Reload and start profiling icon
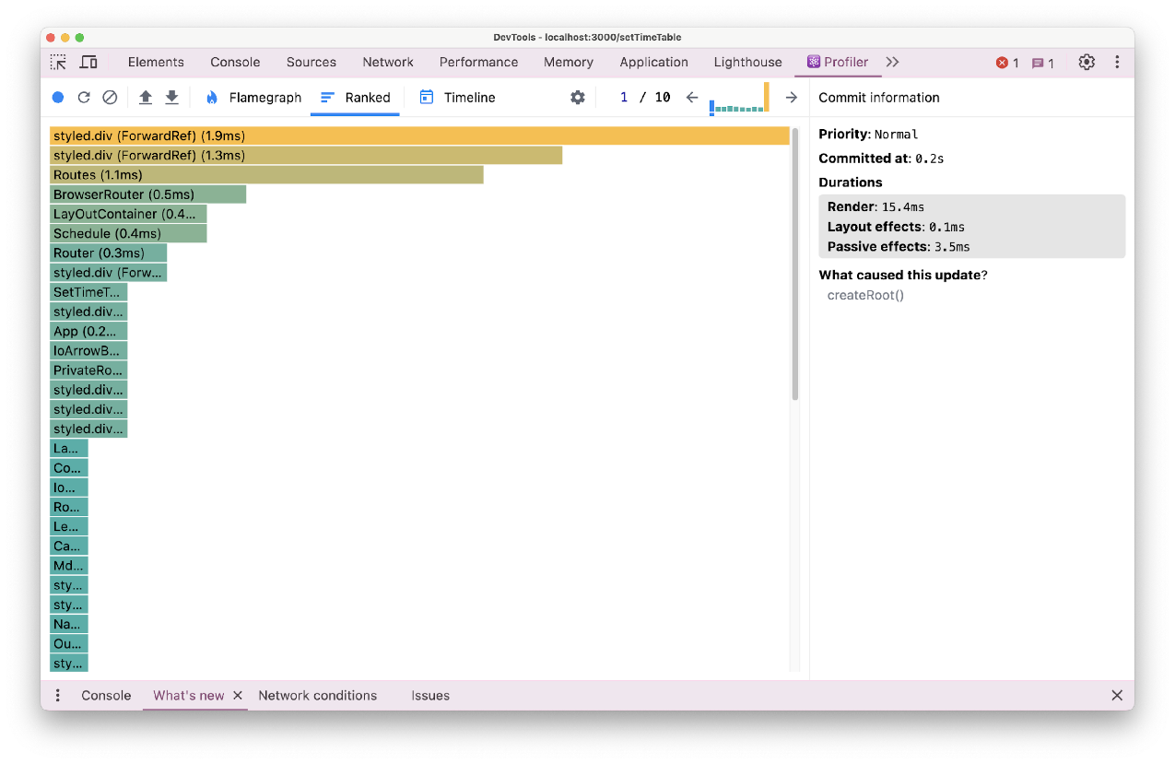1175x764 pixels. click(84, 98)
